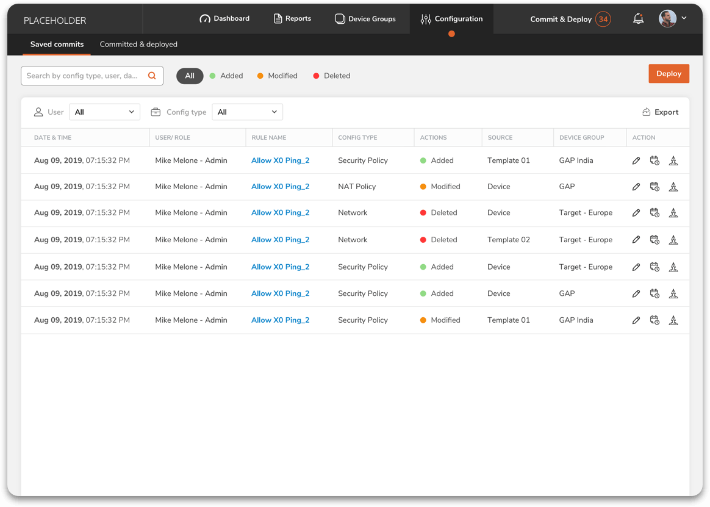Open the profile account chevron menu
The width and height of the screenshot is (710, 507).
coord(683,18)
